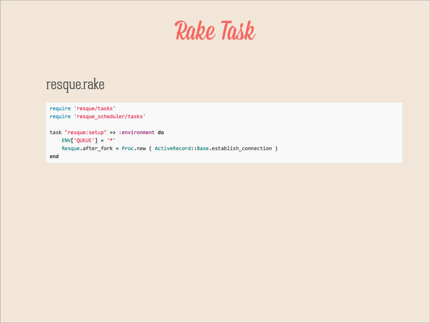Viewport: 430px width, 323px height.
Task: Click the 'resque.rake' file heading
Action: click(75, 84)
